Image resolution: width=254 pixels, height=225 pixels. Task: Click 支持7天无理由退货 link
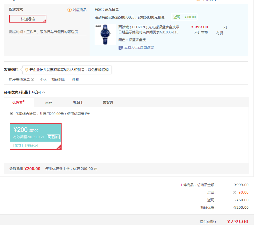click(x=139, y=47)
